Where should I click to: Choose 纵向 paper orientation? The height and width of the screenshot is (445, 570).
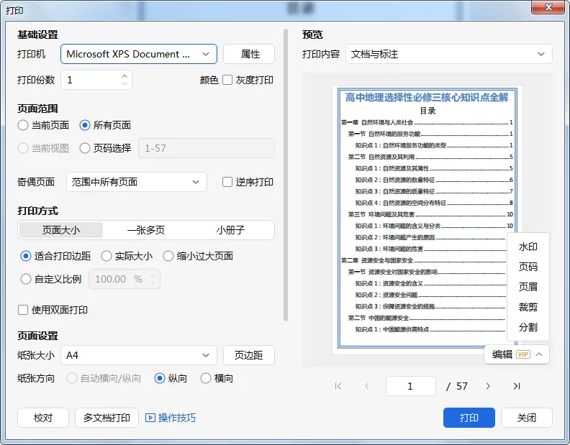(x=160, y=378)
